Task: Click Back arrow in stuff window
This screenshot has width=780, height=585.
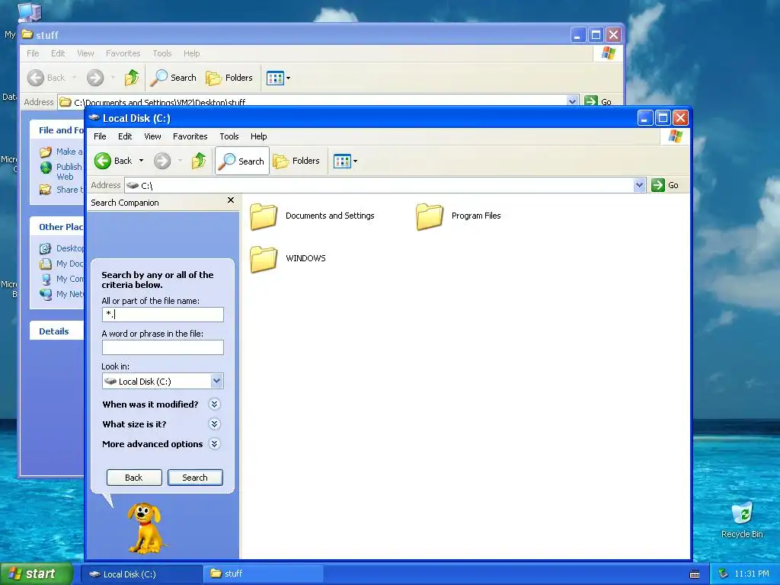Action: pos(46,78)
